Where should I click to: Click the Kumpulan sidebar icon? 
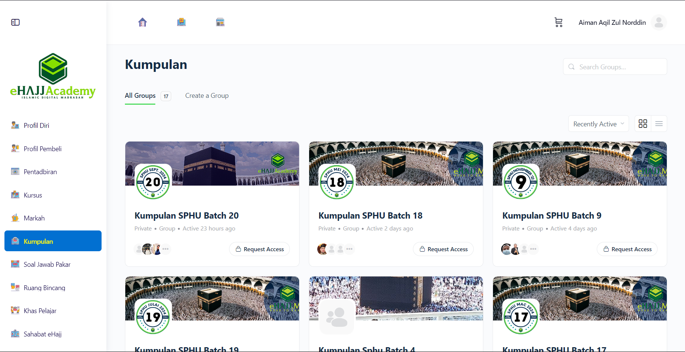[x=15, y=241]
